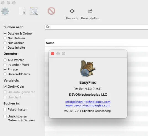Select the Nur Dateien radio option
The width and height of the screenshot is (148, 136).
click(5, 38)
